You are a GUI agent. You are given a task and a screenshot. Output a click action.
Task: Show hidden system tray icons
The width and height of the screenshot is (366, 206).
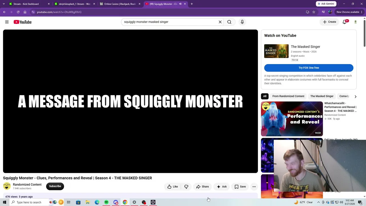point(319,202)
